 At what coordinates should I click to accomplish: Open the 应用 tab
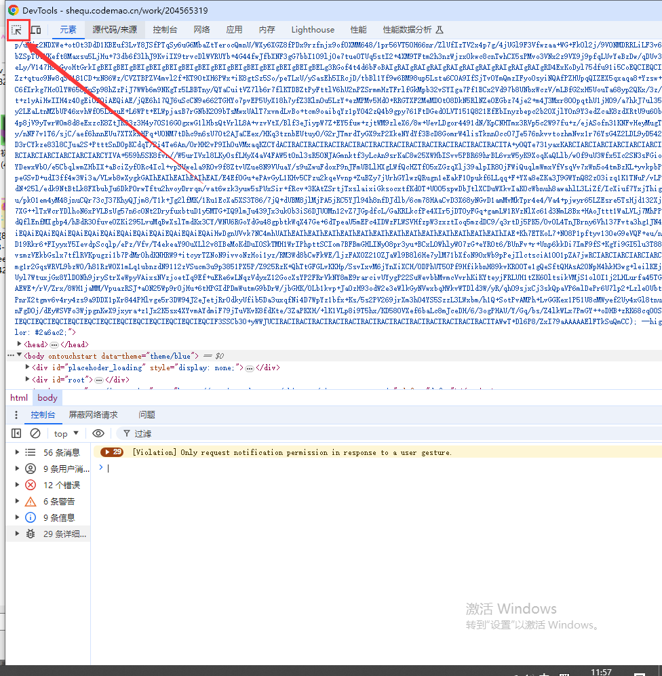(234, 30)
